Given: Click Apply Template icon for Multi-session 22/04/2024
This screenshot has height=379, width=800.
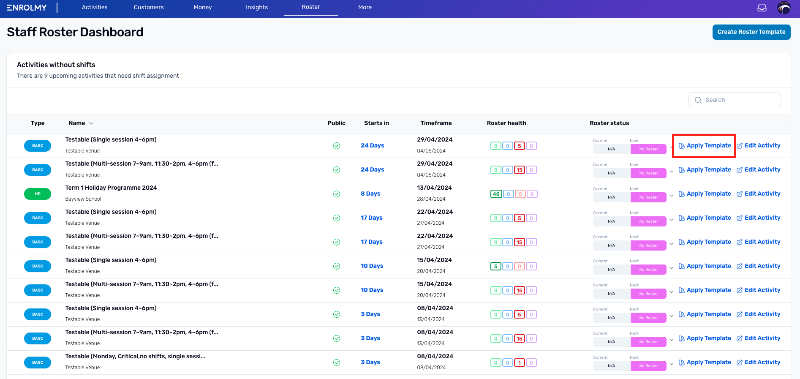Looking at the screenshot, I should pyautogui.click(x=682, y=242).
